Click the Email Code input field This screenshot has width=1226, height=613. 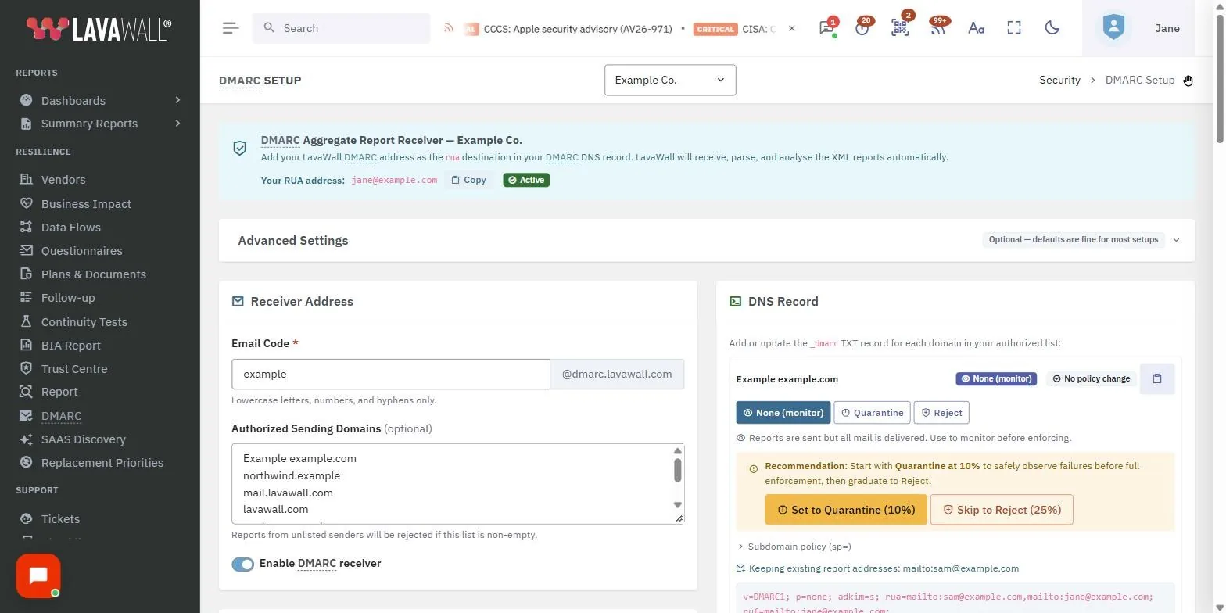[x=391, y=375]
